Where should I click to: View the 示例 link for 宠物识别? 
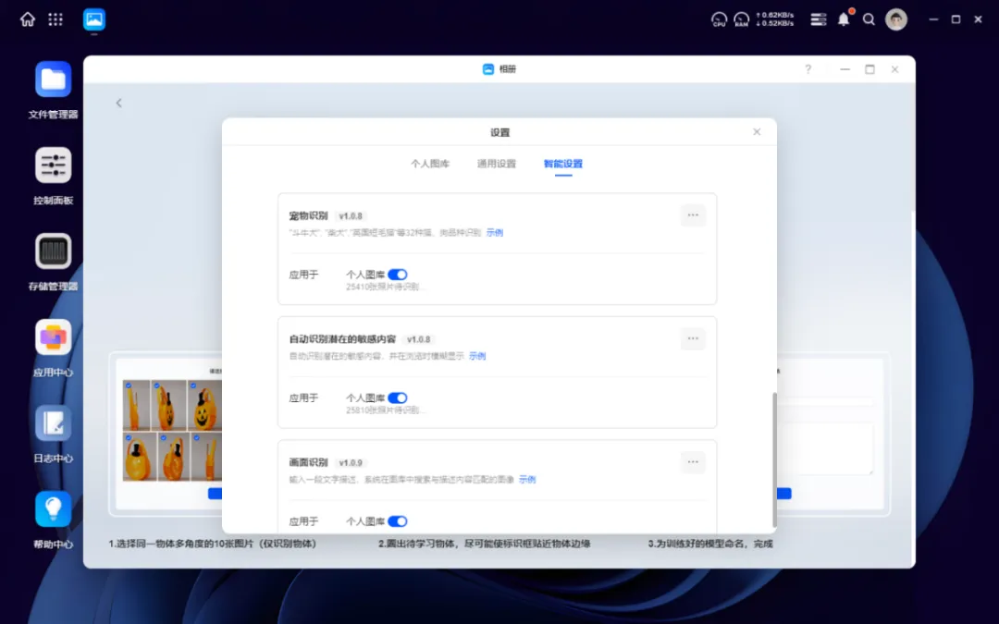point(494,232)
